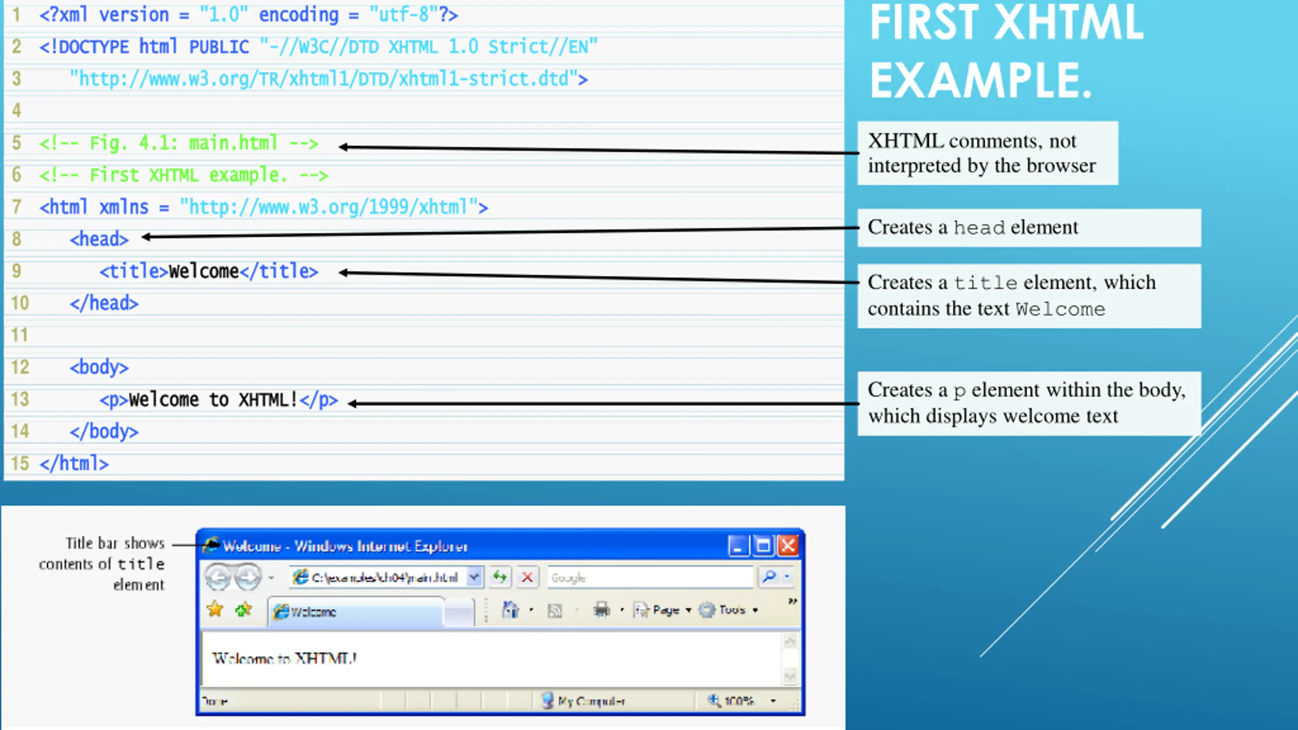Click the 'XHTML comments, not interpreted' note box
The height and width of the screenshot is (730, 1298).
(988, 153)
